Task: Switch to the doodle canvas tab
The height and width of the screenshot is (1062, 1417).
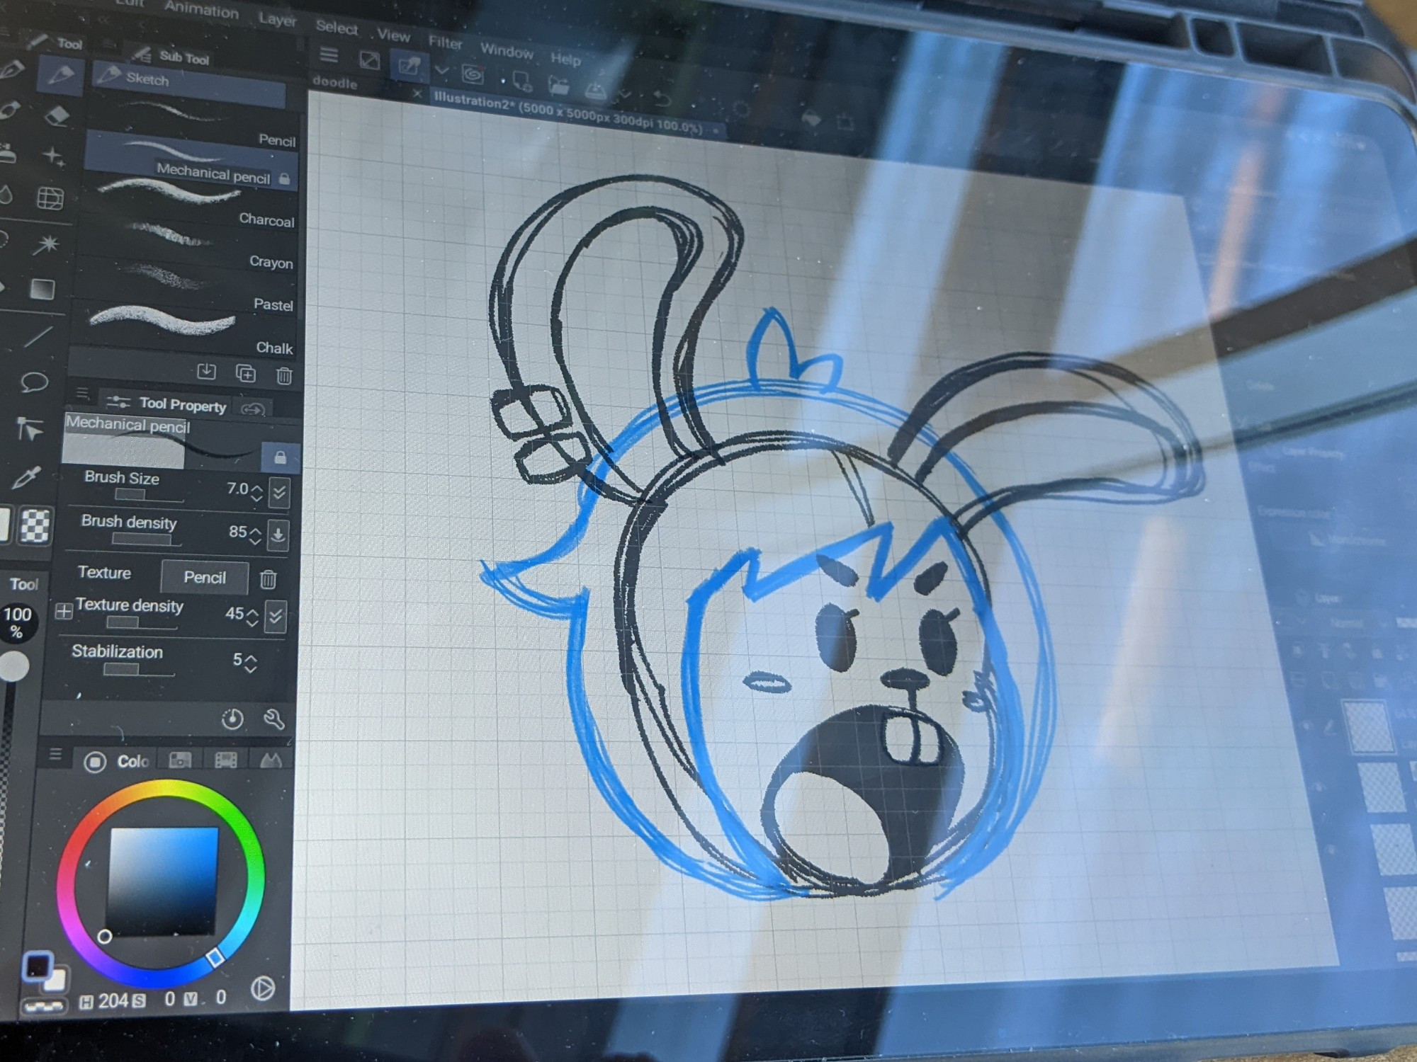Action: pyautogui.click(x=335, y=82)
